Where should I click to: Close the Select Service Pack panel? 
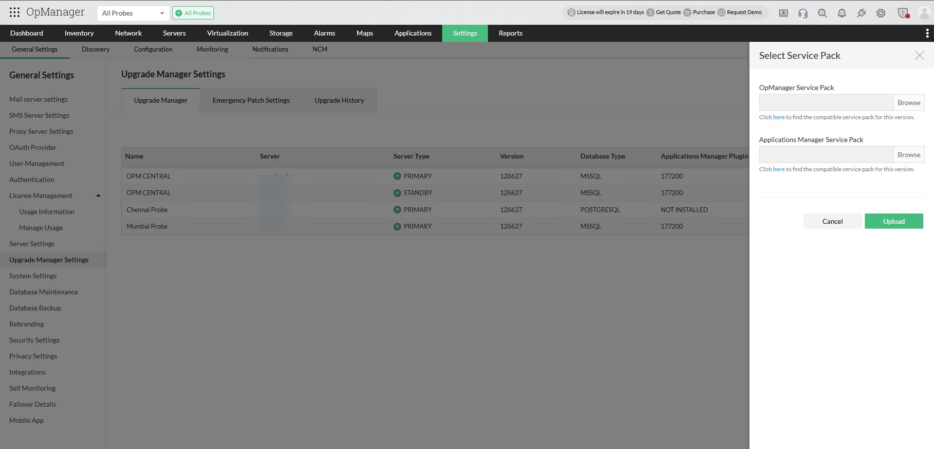click(x=919, y=55)
